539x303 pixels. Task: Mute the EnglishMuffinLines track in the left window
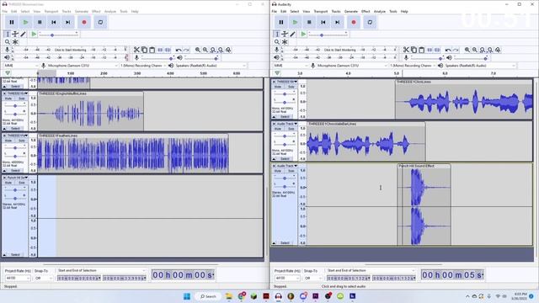[x=8, y=98]
